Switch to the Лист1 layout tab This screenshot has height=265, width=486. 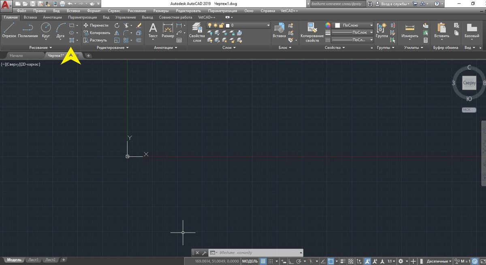33,260
